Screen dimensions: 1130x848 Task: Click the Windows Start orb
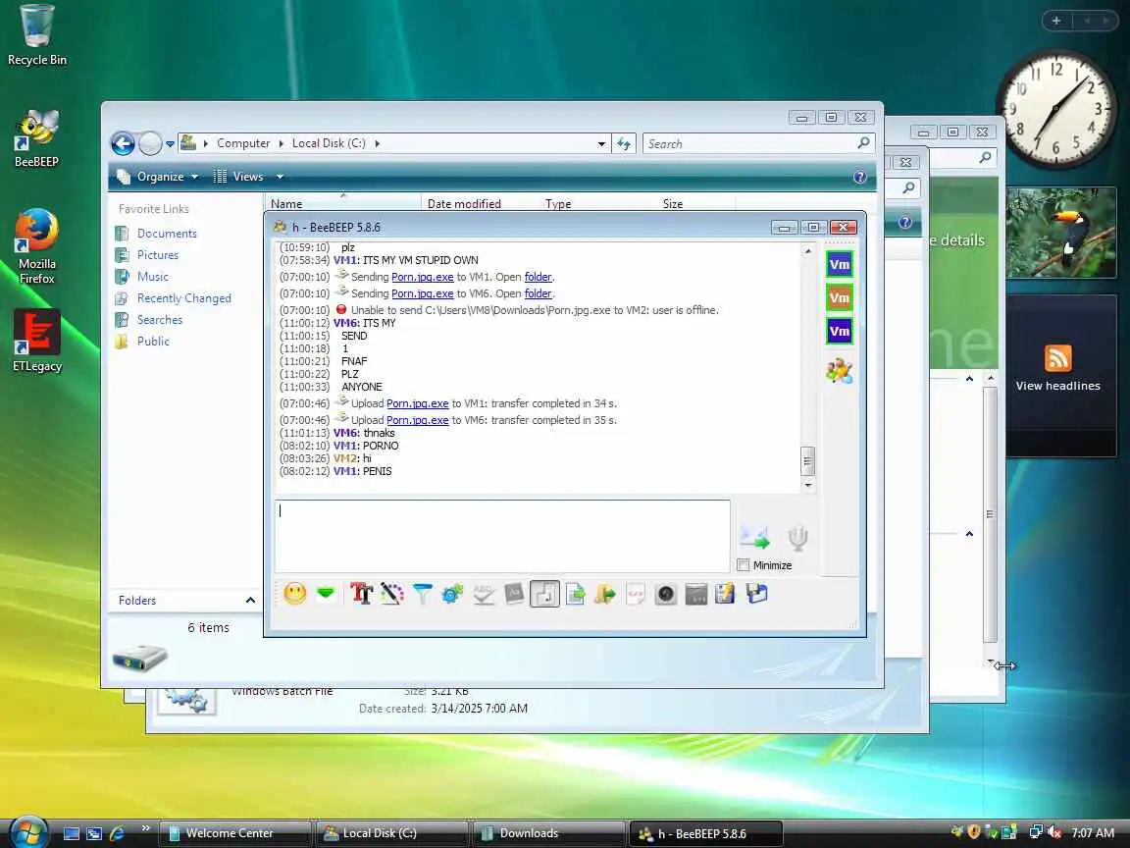[x=28, y=832]
